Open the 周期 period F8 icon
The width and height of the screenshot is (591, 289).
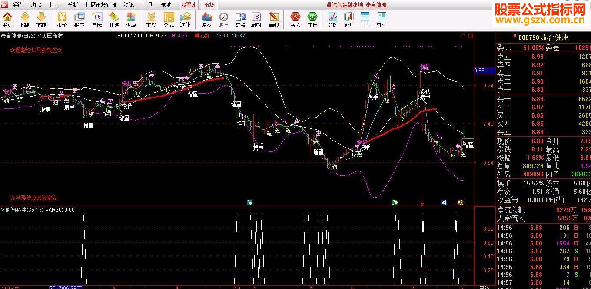[256, 20]
